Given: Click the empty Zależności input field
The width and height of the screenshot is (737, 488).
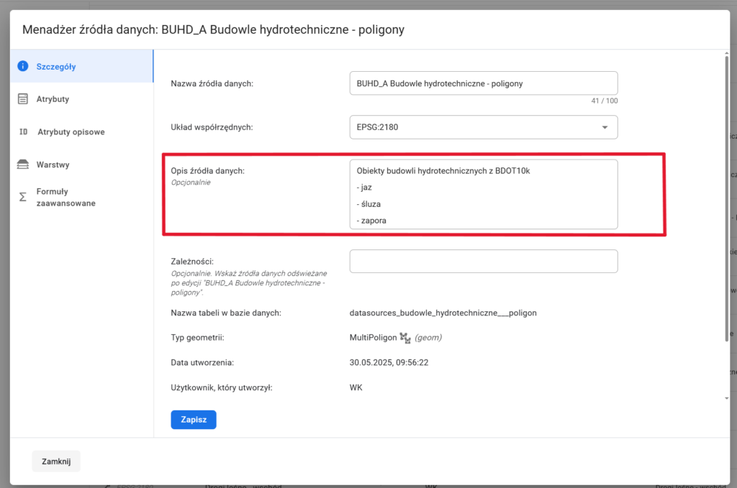Looking at the screenshot, I should (483, 261).
